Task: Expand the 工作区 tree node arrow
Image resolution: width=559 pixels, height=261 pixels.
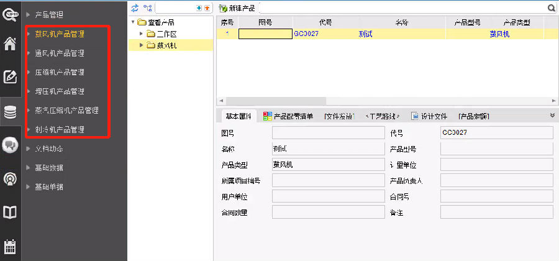Action: [141, 34]
